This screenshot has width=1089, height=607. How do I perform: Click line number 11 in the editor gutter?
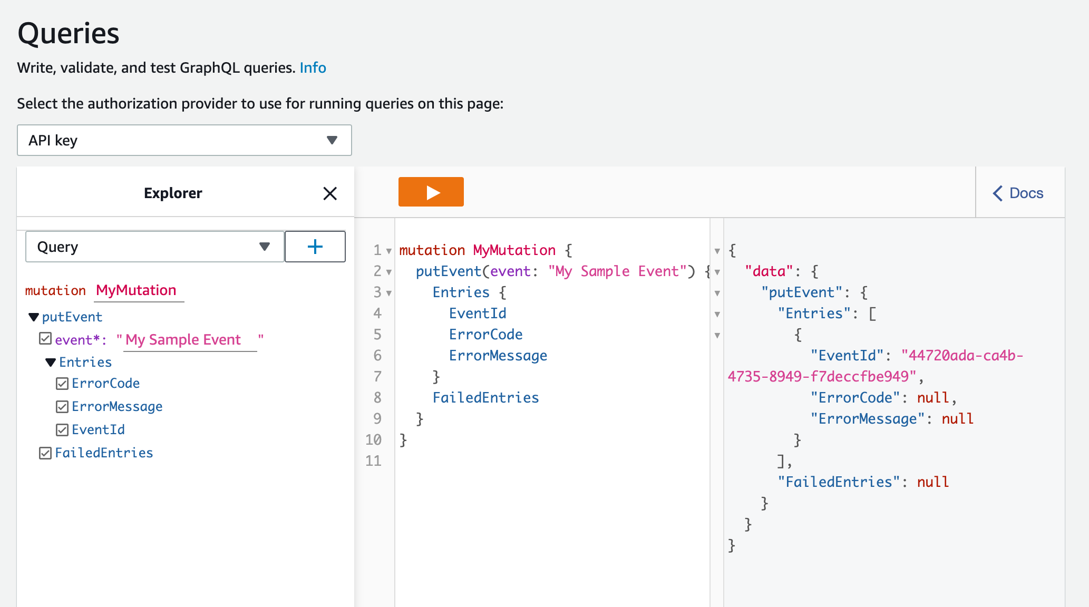(373, 461)
